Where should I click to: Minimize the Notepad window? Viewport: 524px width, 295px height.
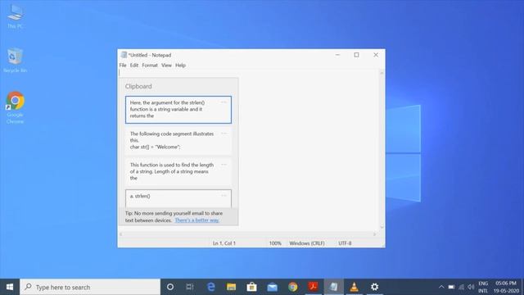click(337, 55)
